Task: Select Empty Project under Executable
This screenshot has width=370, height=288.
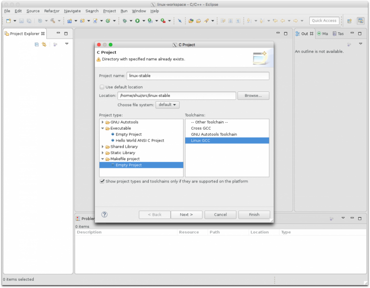Action: pyautogui.click(x=129, y=134)
